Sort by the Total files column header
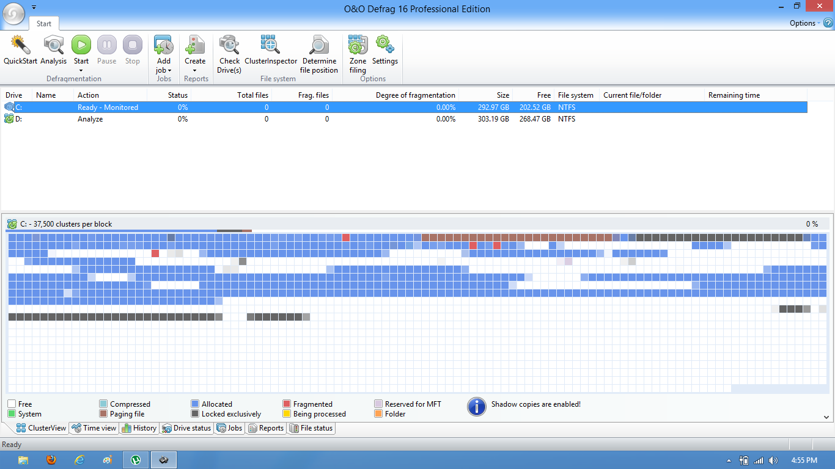835x469 pixels. (231, 95)
